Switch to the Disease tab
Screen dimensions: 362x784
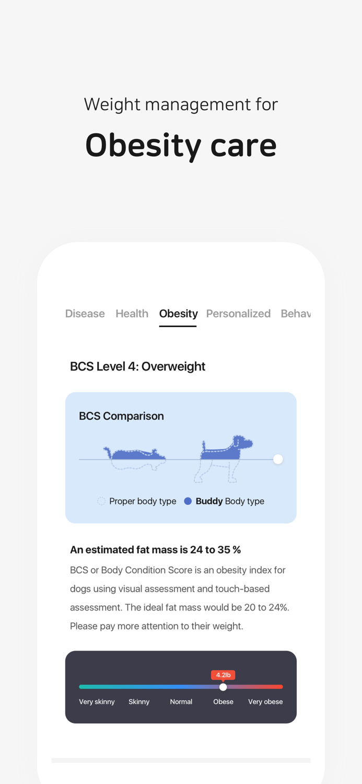click(85, 313)
